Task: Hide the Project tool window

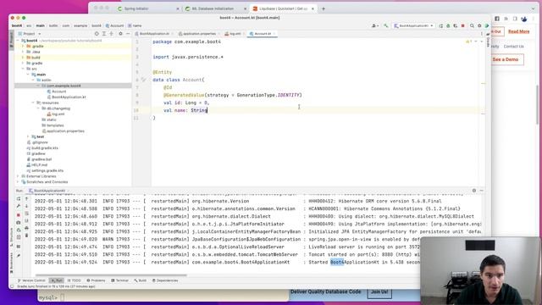Action: point(128,34)
